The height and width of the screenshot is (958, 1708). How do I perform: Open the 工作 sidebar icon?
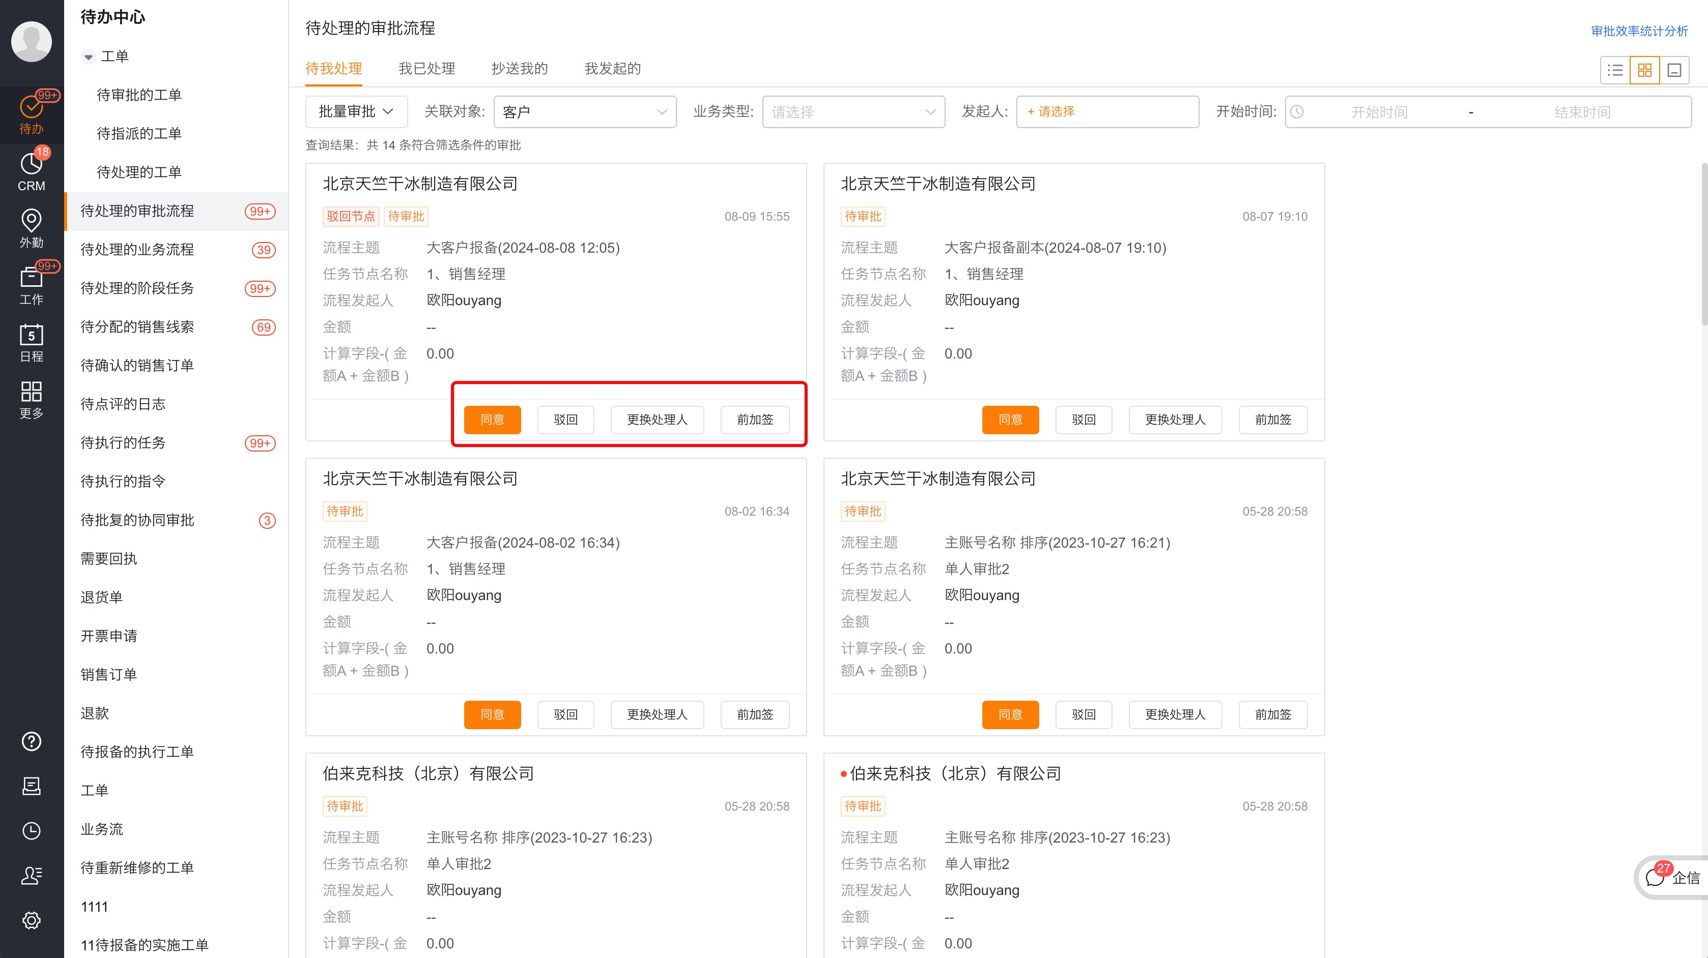(31, 285)
